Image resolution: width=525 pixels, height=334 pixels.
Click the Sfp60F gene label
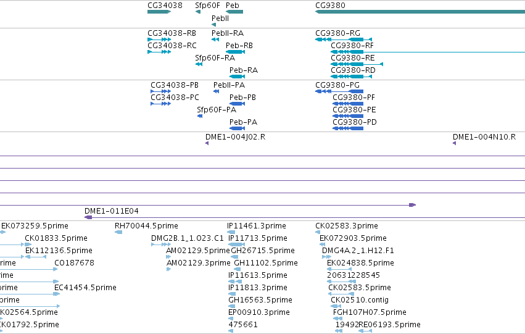coord(207,6)
